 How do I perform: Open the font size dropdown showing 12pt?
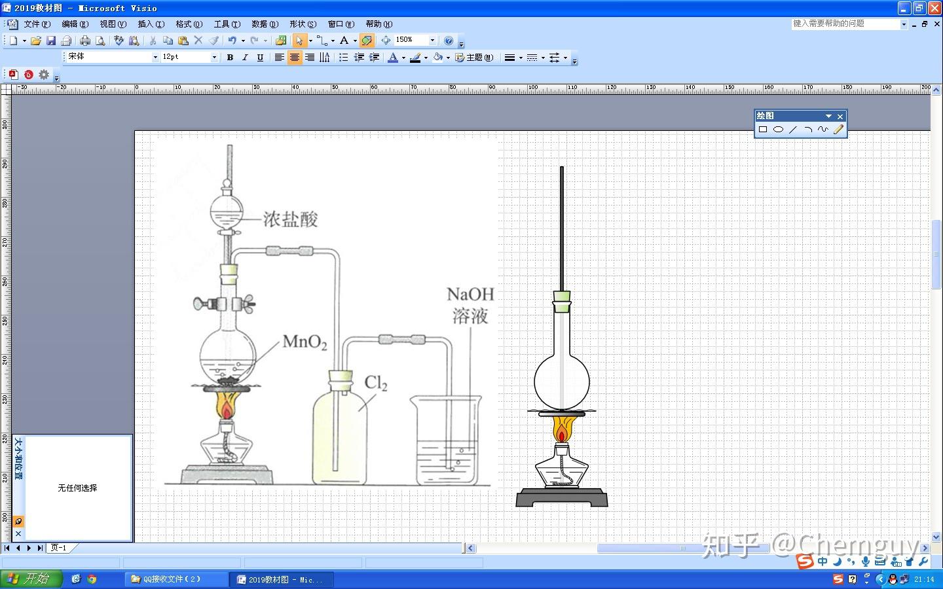click(214, 57)
